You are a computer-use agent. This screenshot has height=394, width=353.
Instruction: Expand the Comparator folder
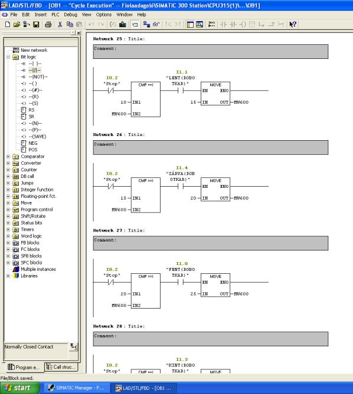(x=8, y=157)
